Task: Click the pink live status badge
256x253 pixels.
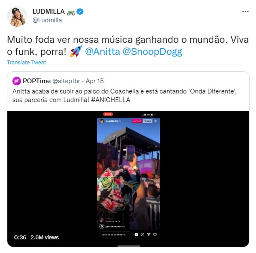Action: click(137, 121)
